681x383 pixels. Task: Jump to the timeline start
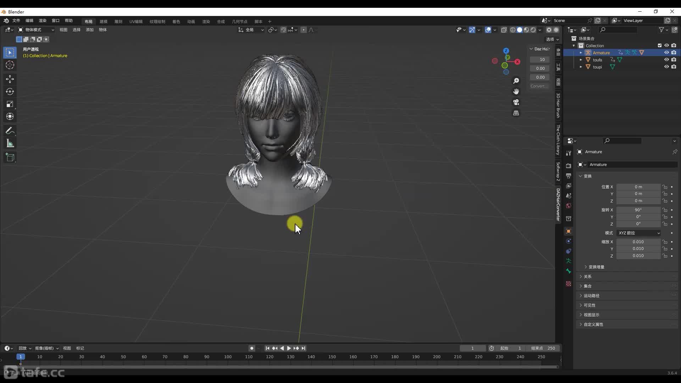pyautogui.click(x=267, y=348)
